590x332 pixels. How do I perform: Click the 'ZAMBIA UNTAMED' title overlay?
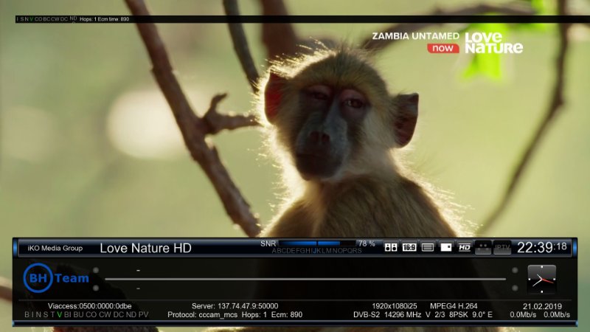tap(416, 36)
